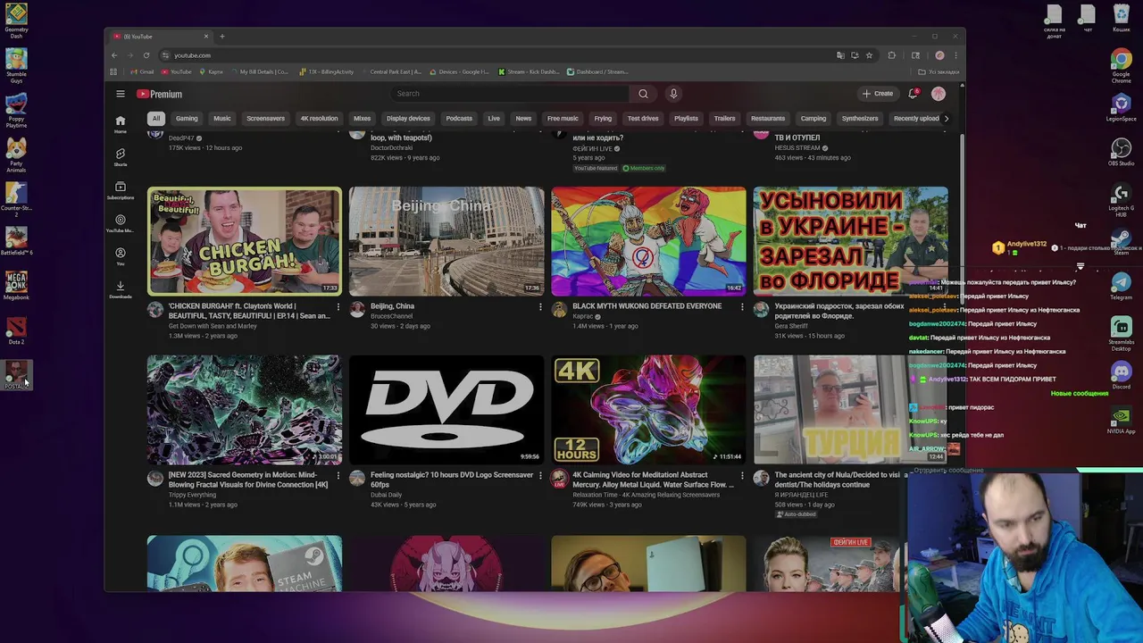Select the Screensavers filter chip
The width and height of the screenshot is (1143, 643).
point(265,118)
